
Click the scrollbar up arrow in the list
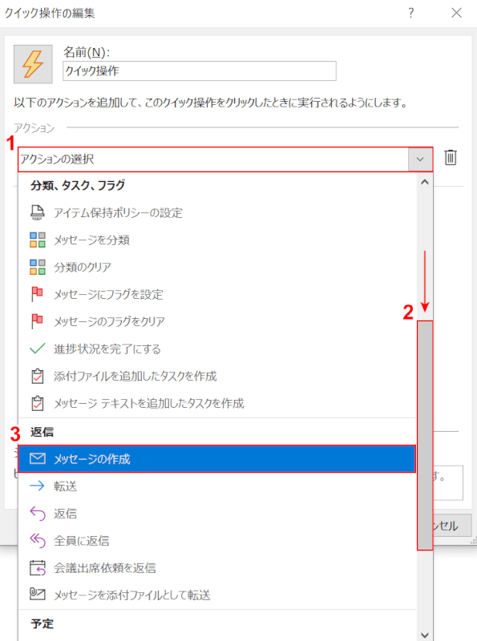click(425, 183)
